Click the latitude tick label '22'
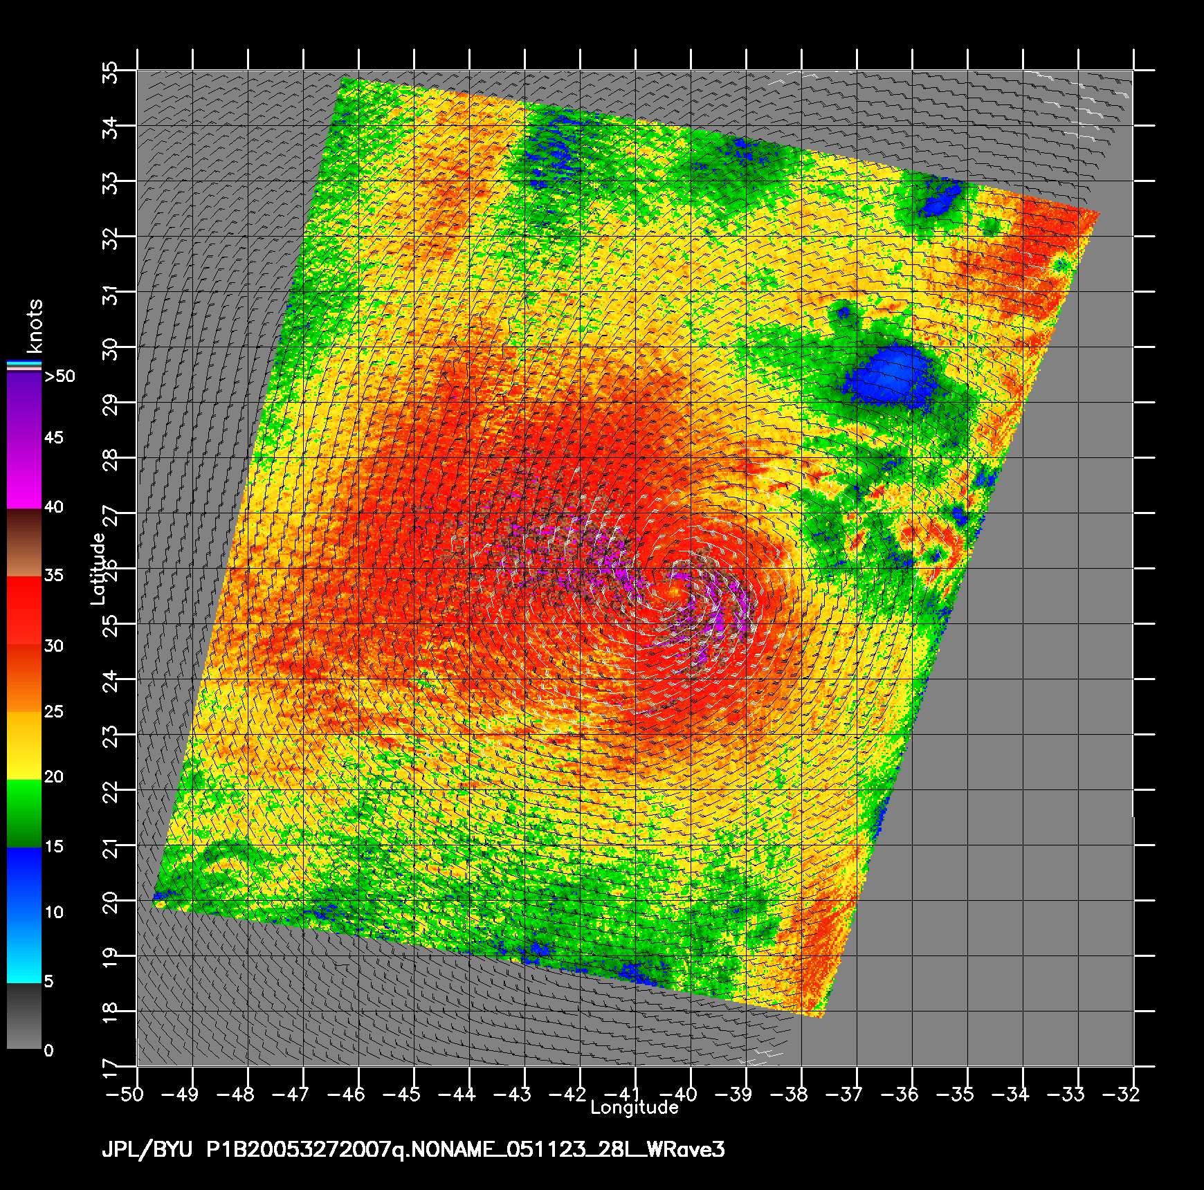 (x=110, y=791)
